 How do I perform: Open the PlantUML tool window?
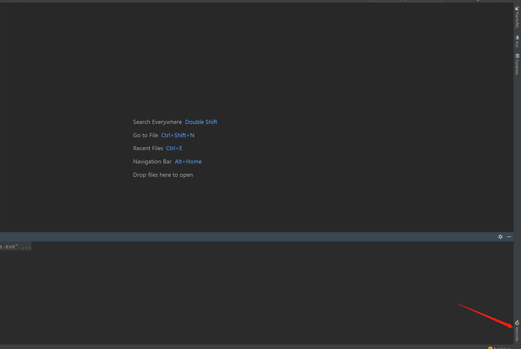517,18
